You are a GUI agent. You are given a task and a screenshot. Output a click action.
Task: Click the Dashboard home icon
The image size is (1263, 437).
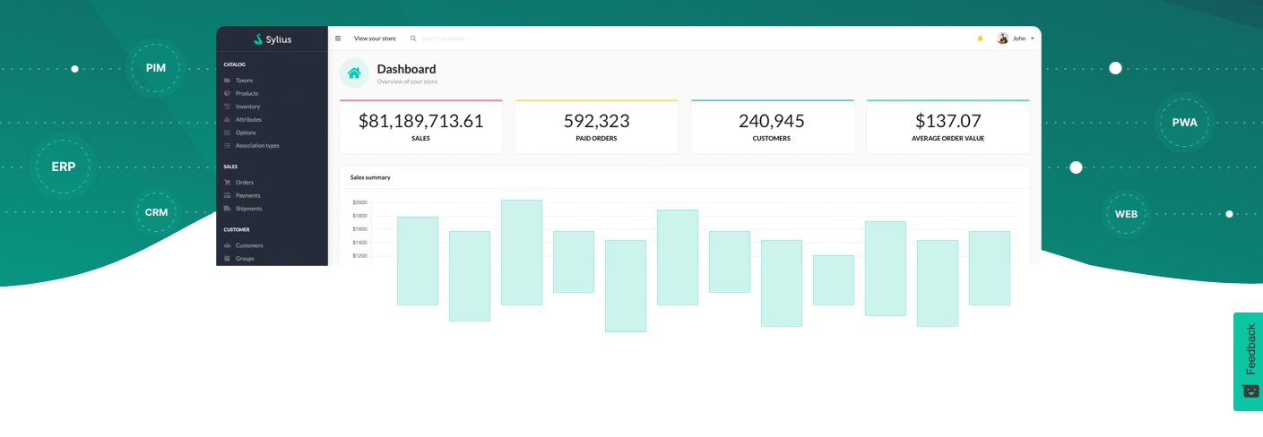[354, 73]
